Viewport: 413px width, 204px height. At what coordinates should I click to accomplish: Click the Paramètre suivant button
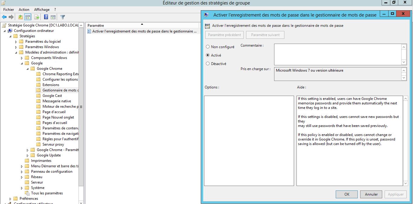(x=265, y=35)
